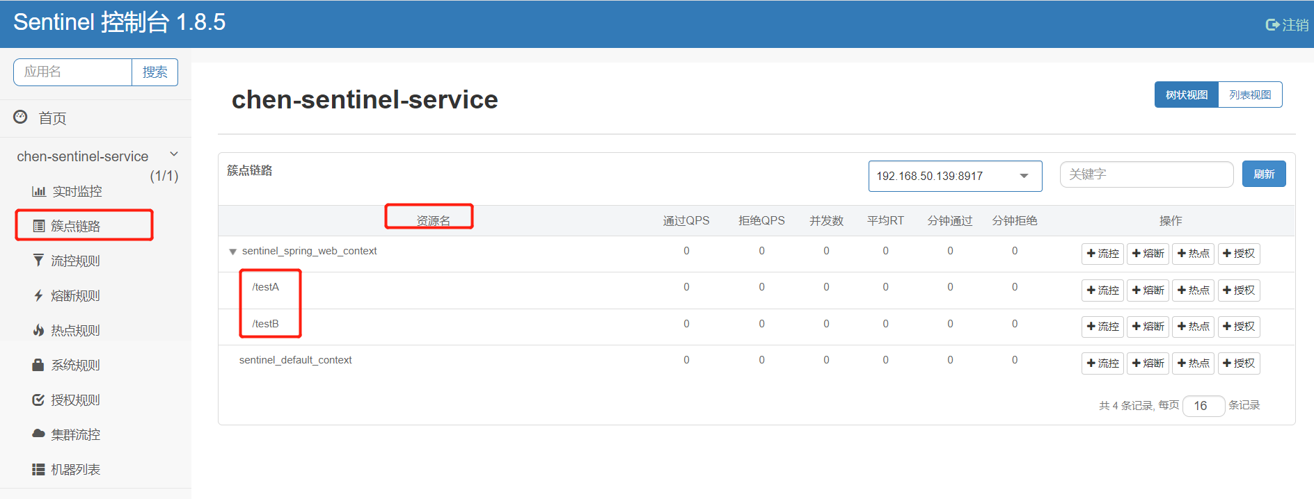Open the 首页 dashboard icon
This screenshot has height=499, width=1314.
pos(21,117)
